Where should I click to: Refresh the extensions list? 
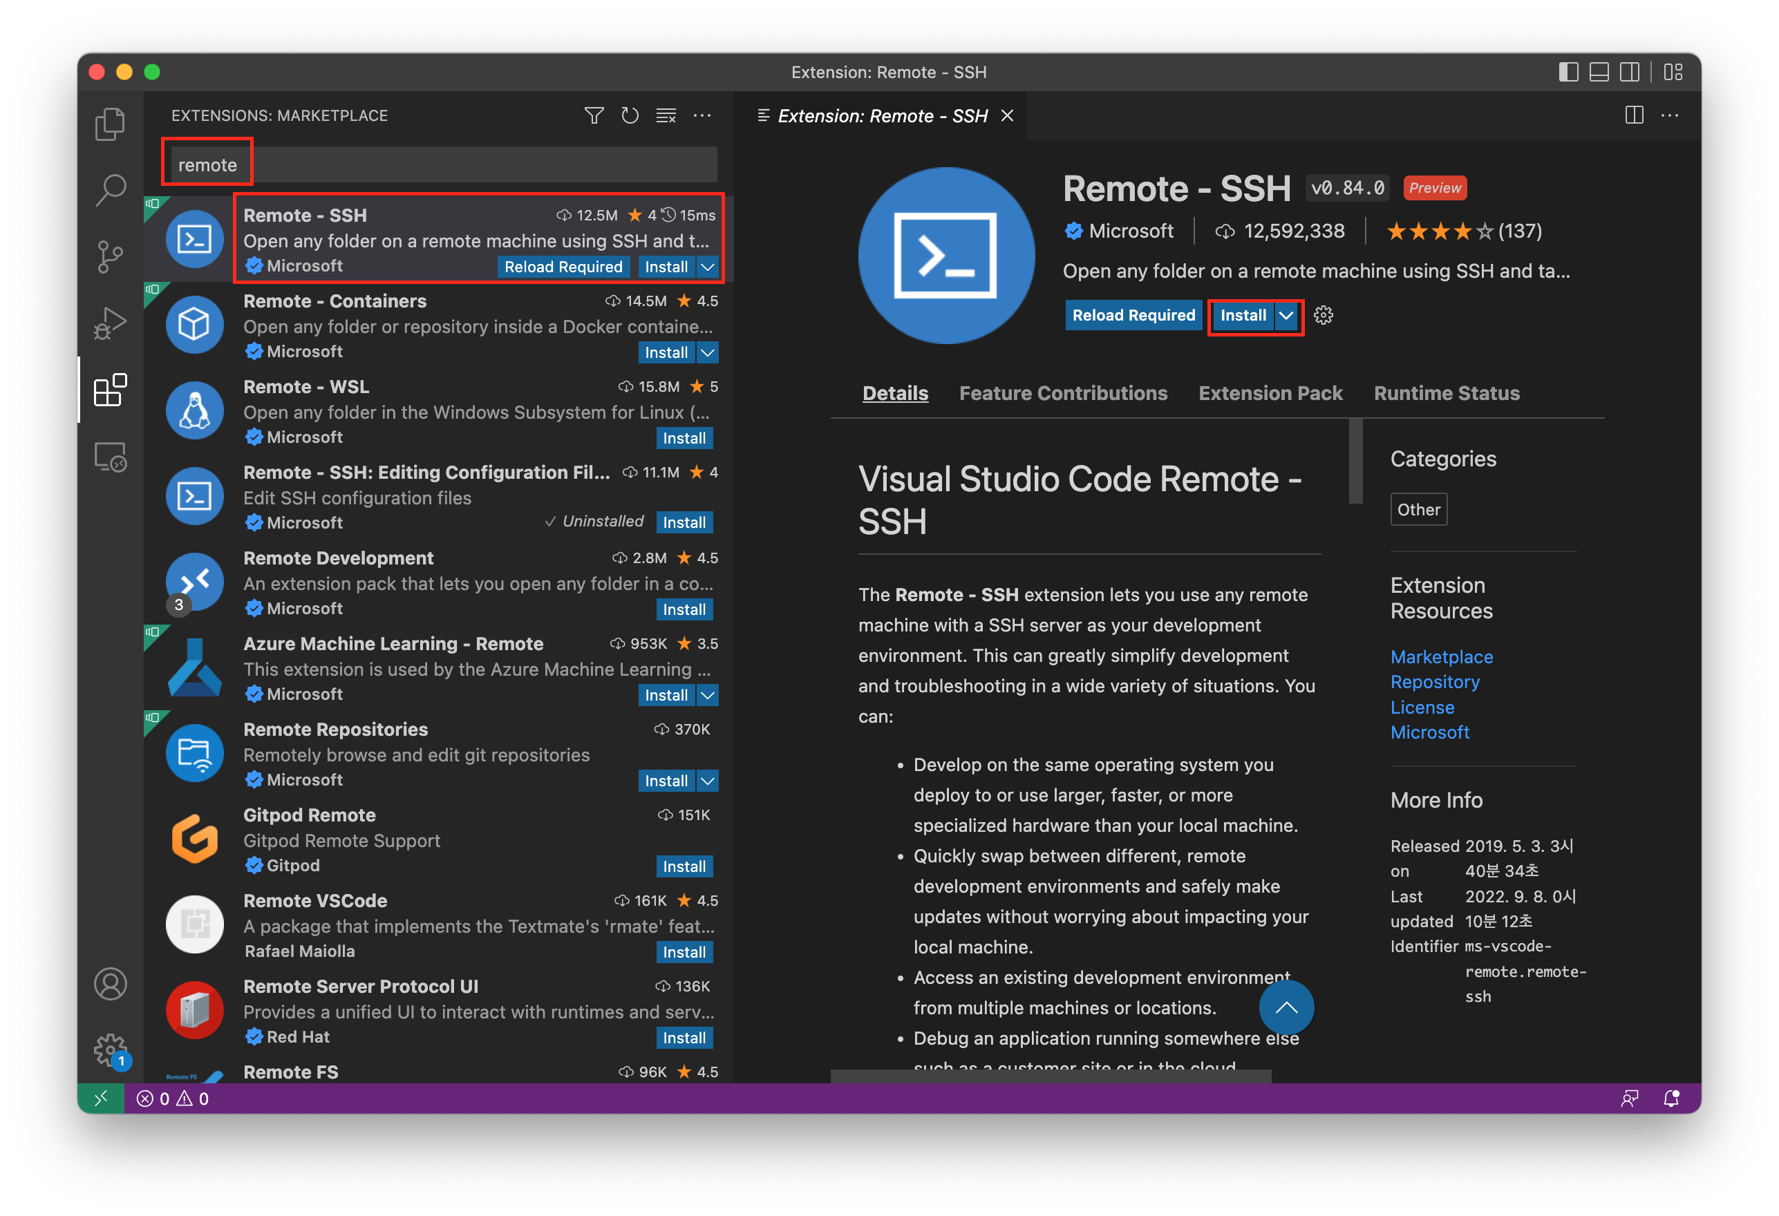point(629,115)
